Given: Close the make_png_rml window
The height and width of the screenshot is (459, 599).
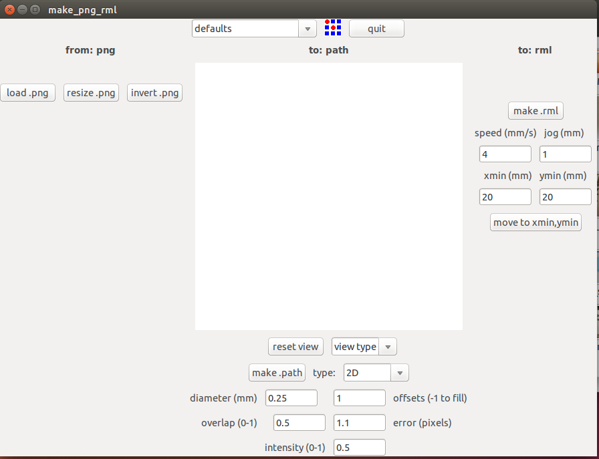Looking at the screenshot, I should (10, 10).
